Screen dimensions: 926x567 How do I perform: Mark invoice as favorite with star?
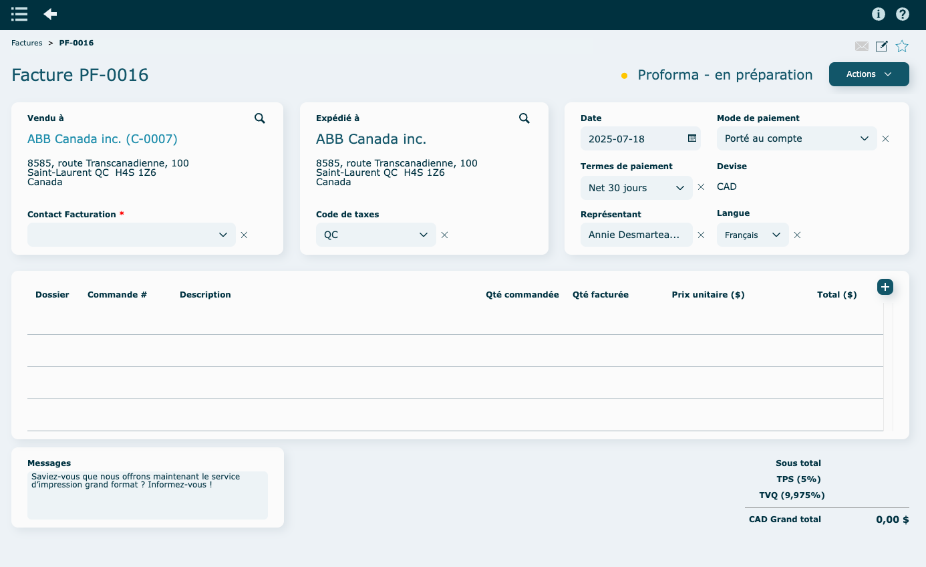click(x=902, y=46)
